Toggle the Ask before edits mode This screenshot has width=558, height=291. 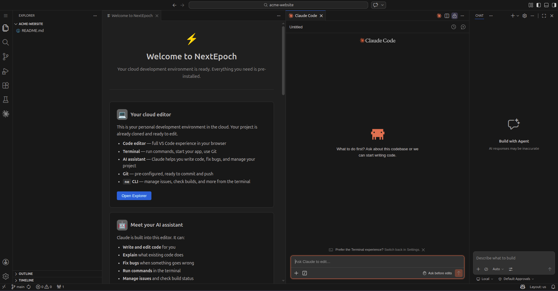coord(437,273)
